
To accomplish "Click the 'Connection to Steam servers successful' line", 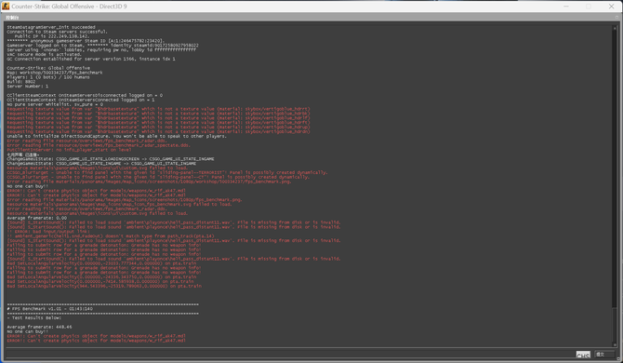I will coord(57,32).
